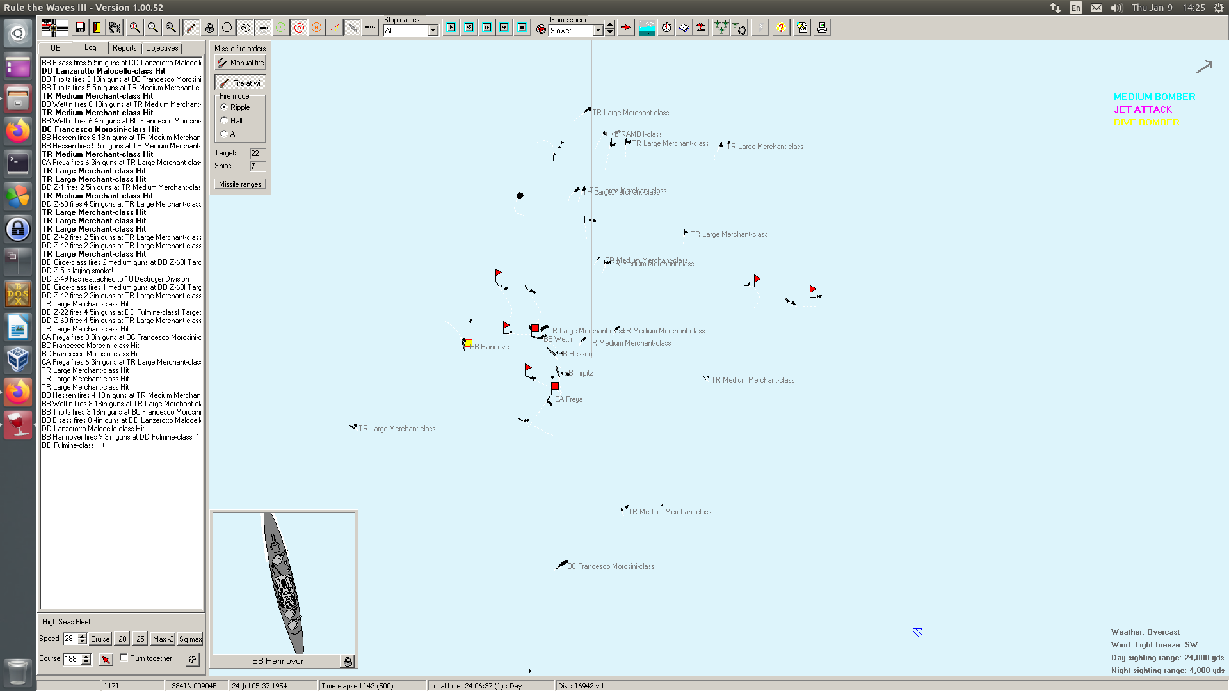Open Firefox from the Ubuntu dock

coord(18,131)
